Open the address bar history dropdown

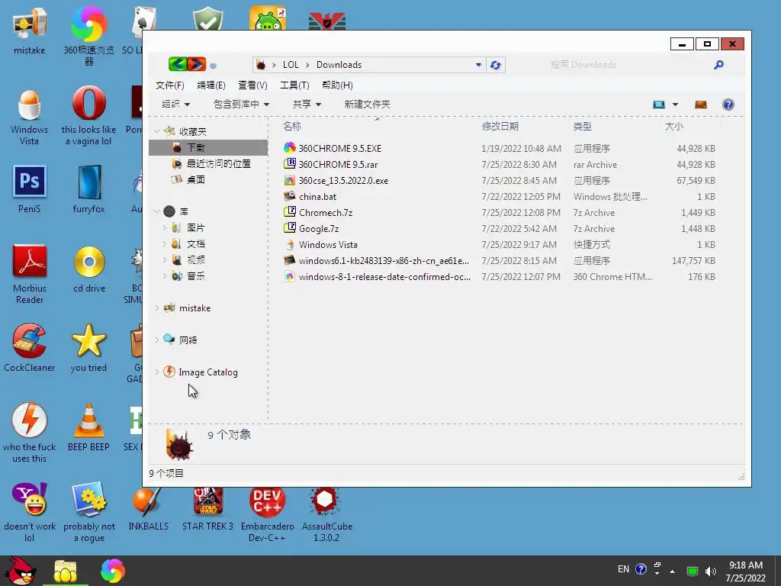coord(478,65)
